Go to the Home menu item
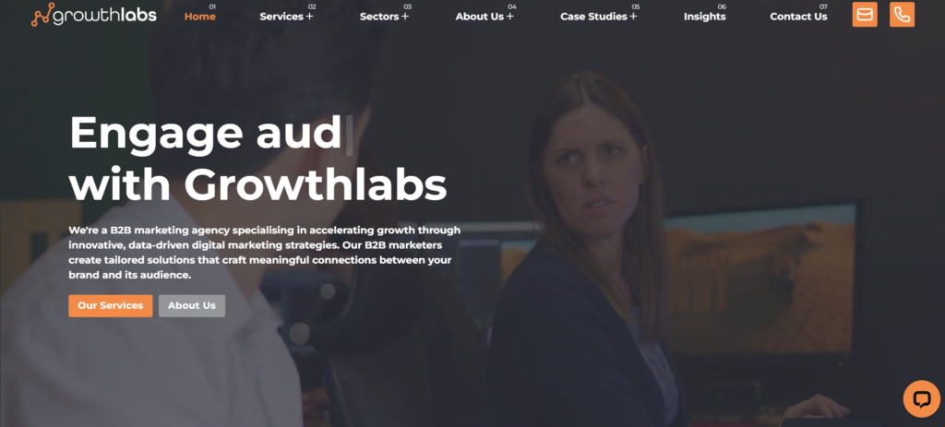Viewport: 945px width, 427px height. (x=200, y=17)
